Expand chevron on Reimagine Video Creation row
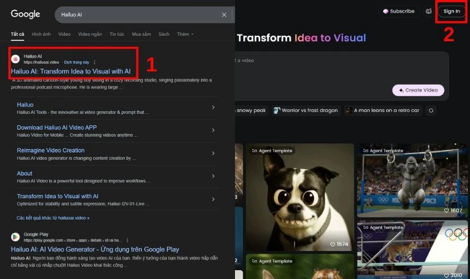The height and width of the screenshot is (279, 470). [x=213, y=153]
